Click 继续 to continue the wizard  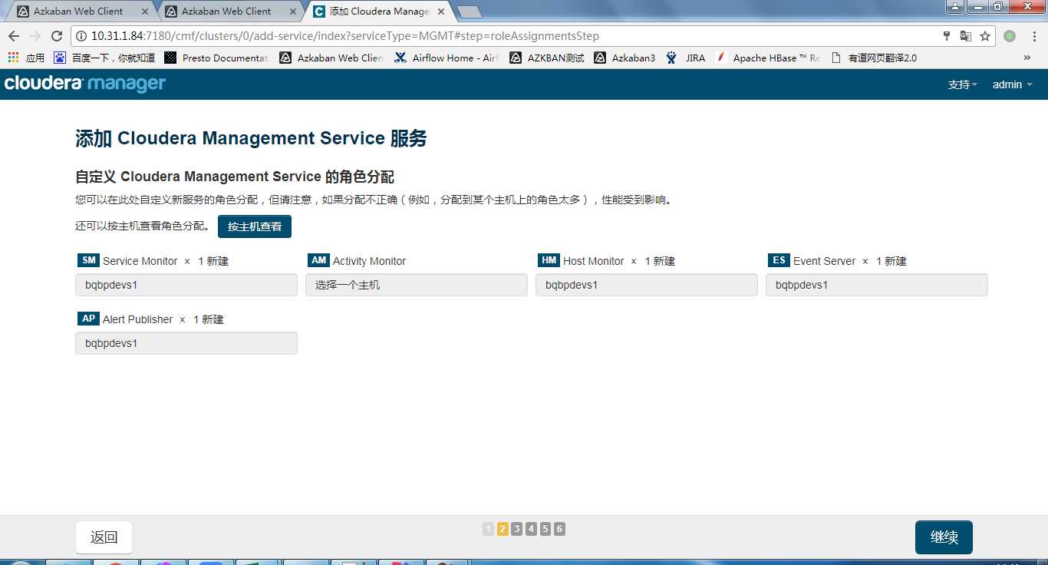click(x=944, y=537)
